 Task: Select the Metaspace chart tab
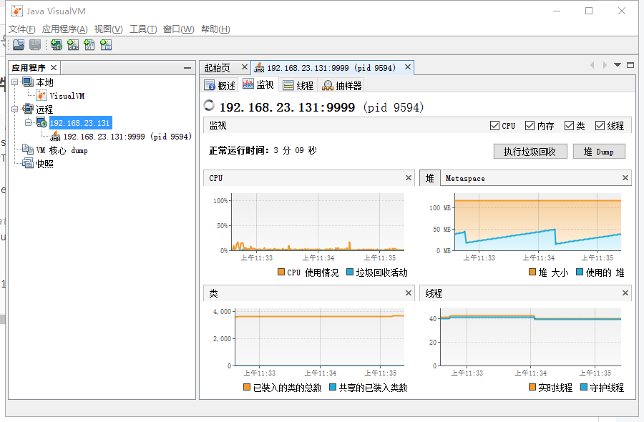(x=465, y=178)
